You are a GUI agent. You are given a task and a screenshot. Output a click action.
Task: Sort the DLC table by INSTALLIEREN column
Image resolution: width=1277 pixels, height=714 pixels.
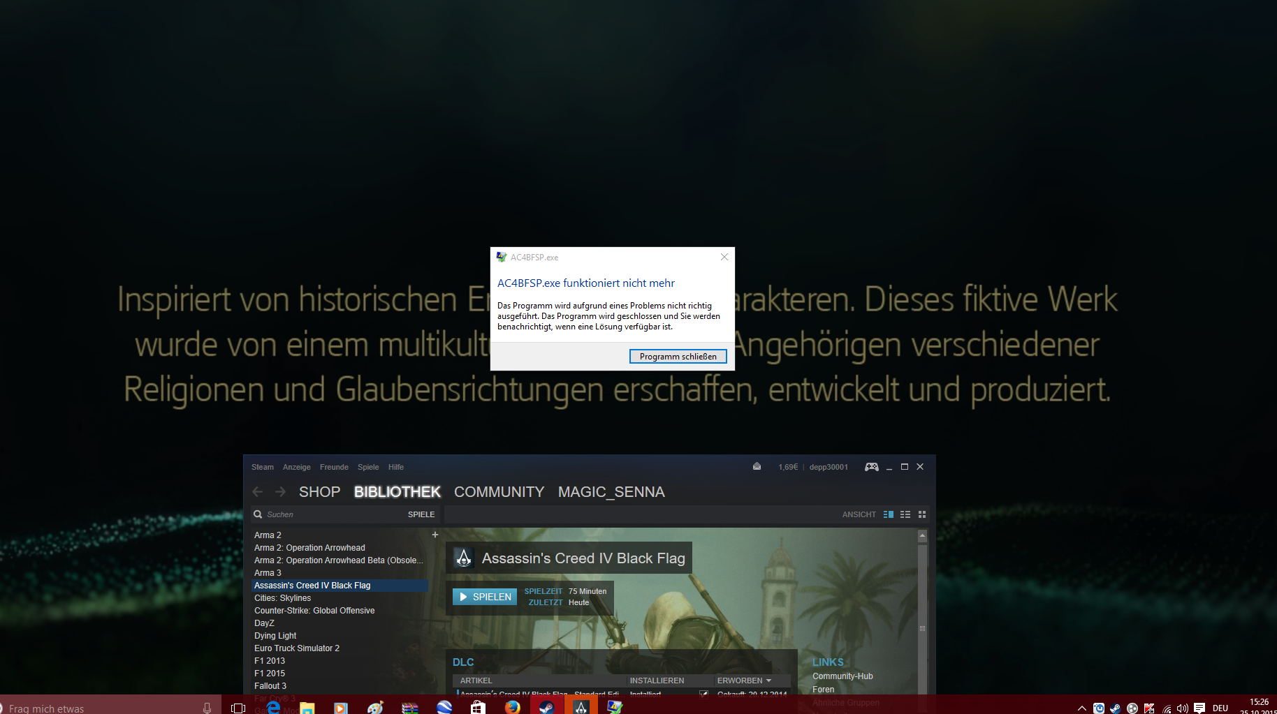tap(657, 680)
